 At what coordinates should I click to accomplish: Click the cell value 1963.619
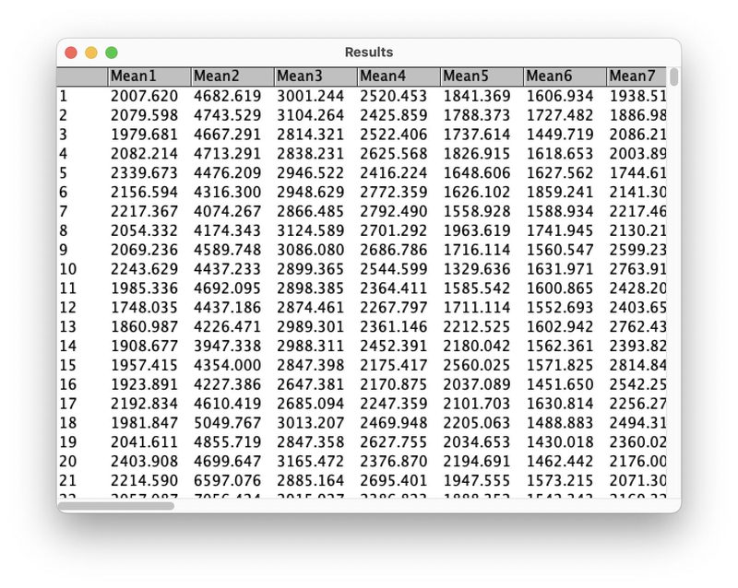click(477, 231)
